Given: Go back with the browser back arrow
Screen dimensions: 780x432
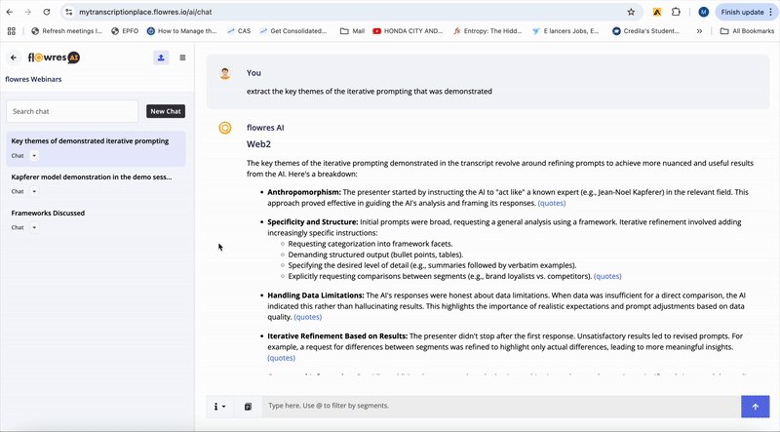Looking at the screenshot, I should pyautogui.click(x=10, y=12).
